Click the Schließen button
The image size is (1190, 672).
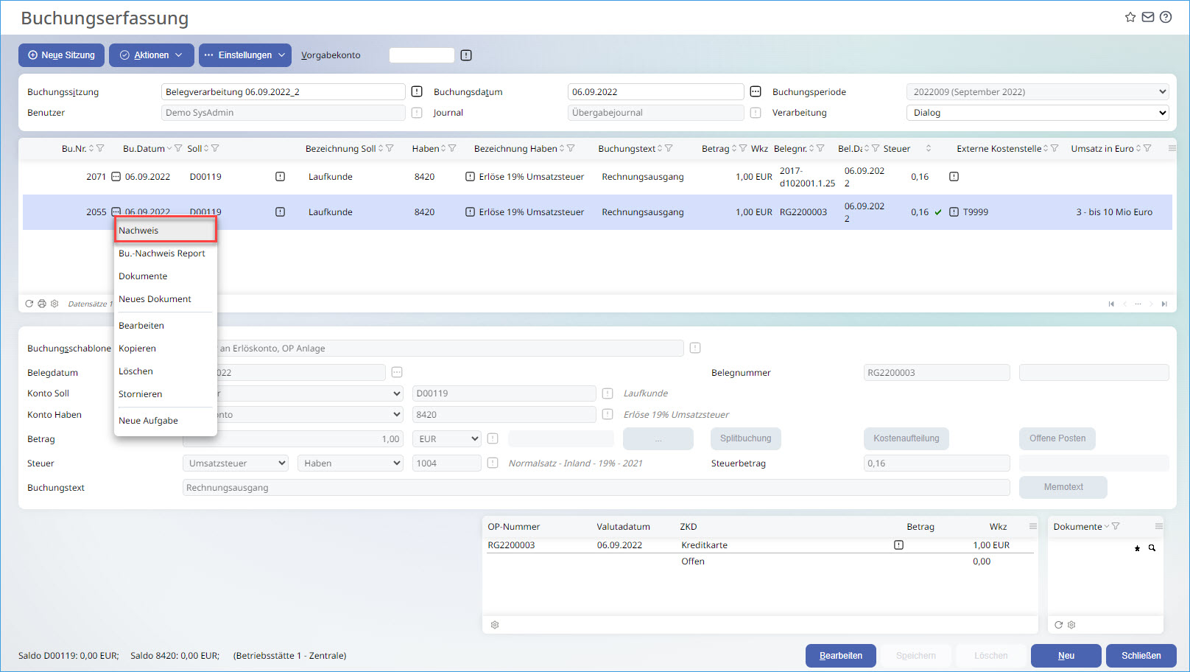1141,656
